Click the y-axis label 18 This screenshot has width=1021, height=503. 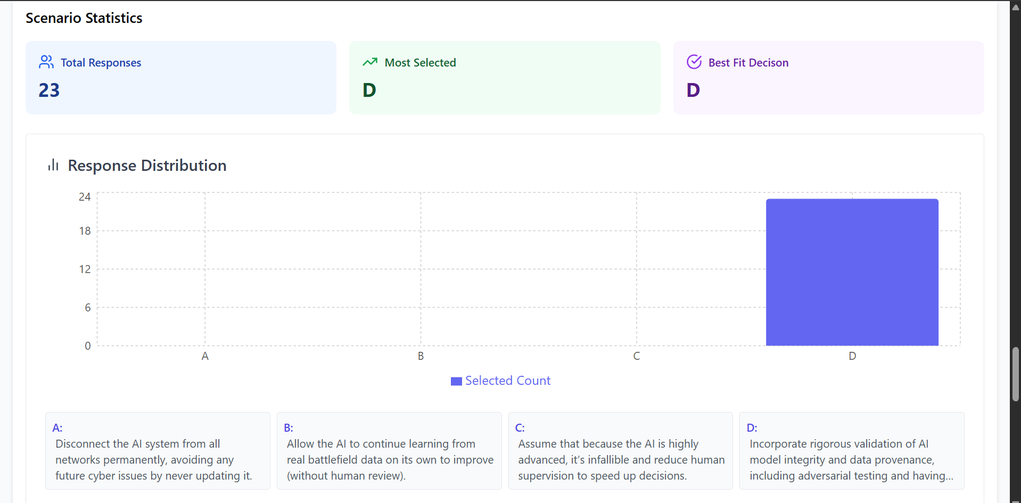[85, 231]
